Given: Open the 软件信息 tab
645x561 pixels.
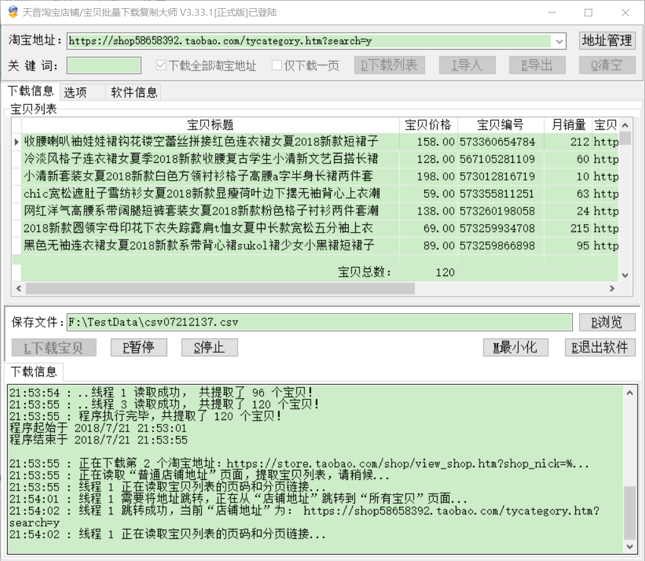Looking at the screenshot, I should click(134, 92).
